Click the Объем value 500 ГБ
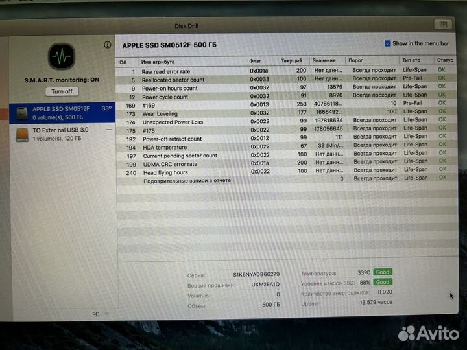The width and height of the screenshot is (467, 350). [270, 305]
